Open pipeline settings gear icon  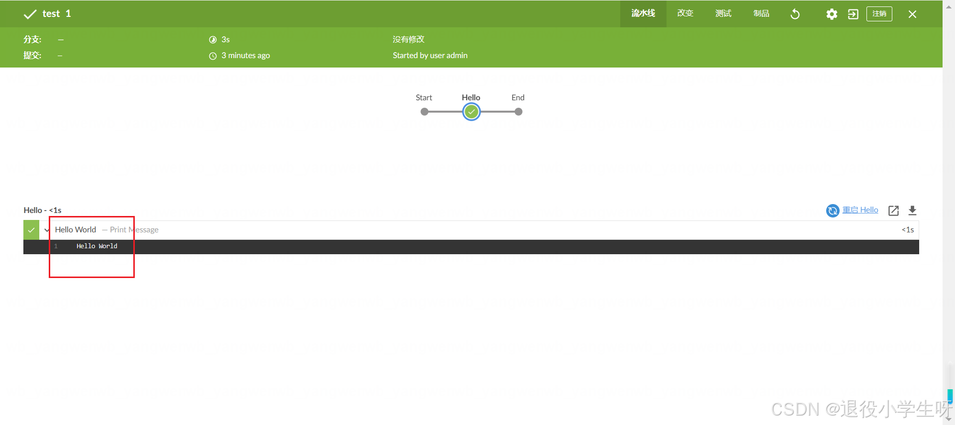[832, 14]
